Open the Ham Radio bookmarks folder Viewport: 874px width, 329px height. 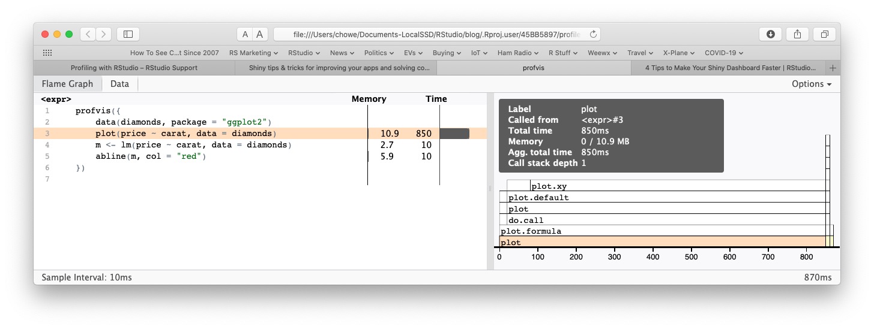pyautogui.click(x=517, y=53)
